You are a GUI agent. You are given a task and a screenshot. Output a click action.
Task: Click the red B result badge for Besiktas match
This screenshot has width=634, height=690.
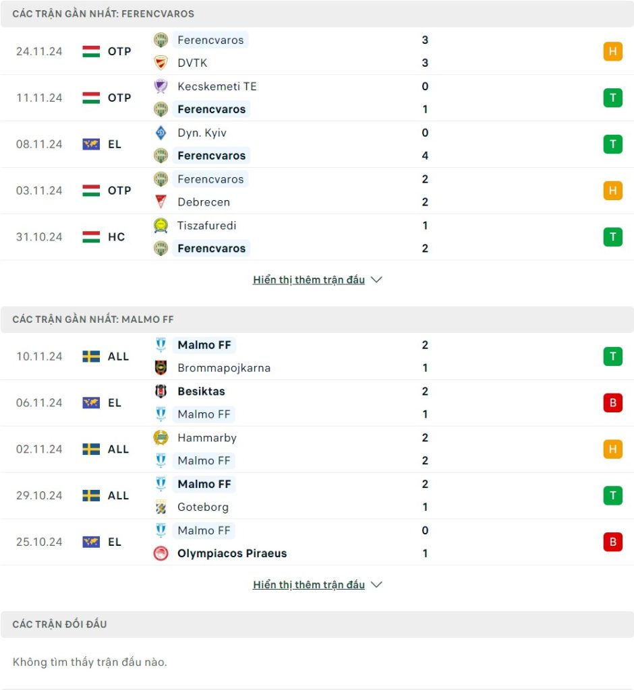(x=612, y=403)
